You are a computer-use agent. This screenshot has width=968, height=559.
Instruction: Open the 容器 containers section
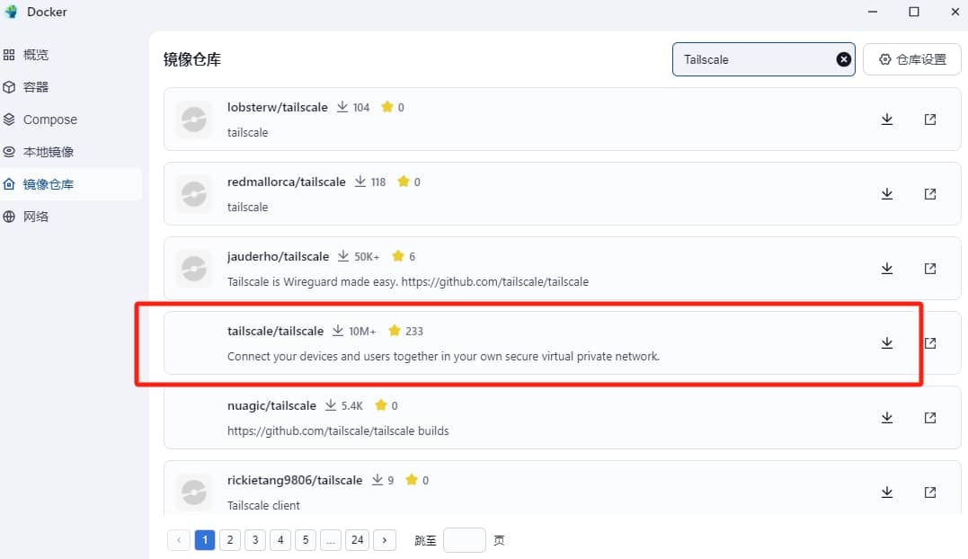click(x=70, y=87)
